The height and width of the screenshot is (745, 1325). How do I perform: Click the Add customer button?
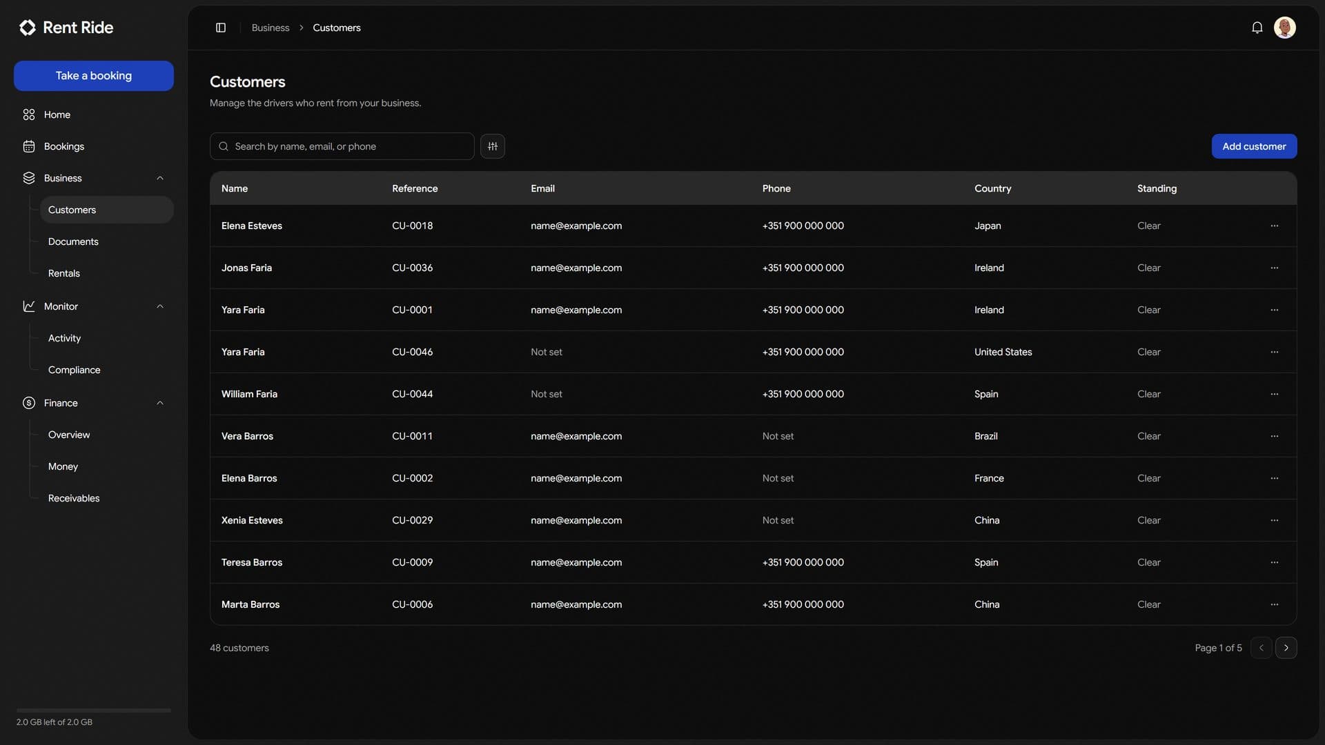tap(1254, 146)
